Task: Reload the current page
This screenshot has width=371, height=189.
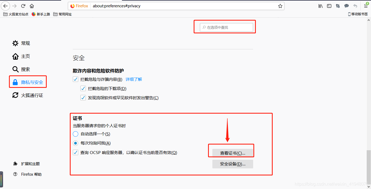Action: pos(23,6)
